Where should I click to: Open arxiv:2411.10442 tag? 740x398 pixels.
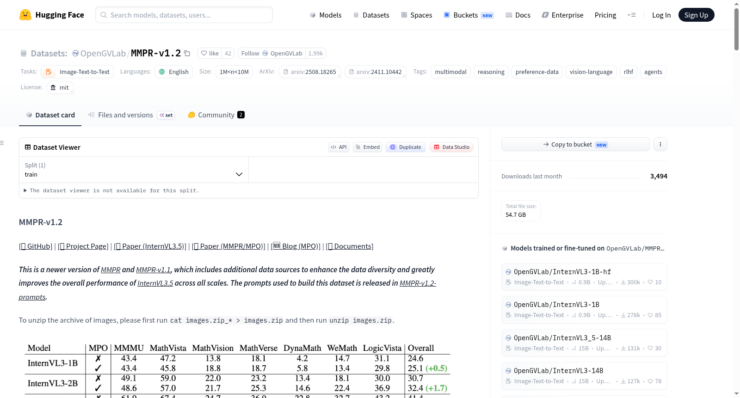click(x=375, y=72)
